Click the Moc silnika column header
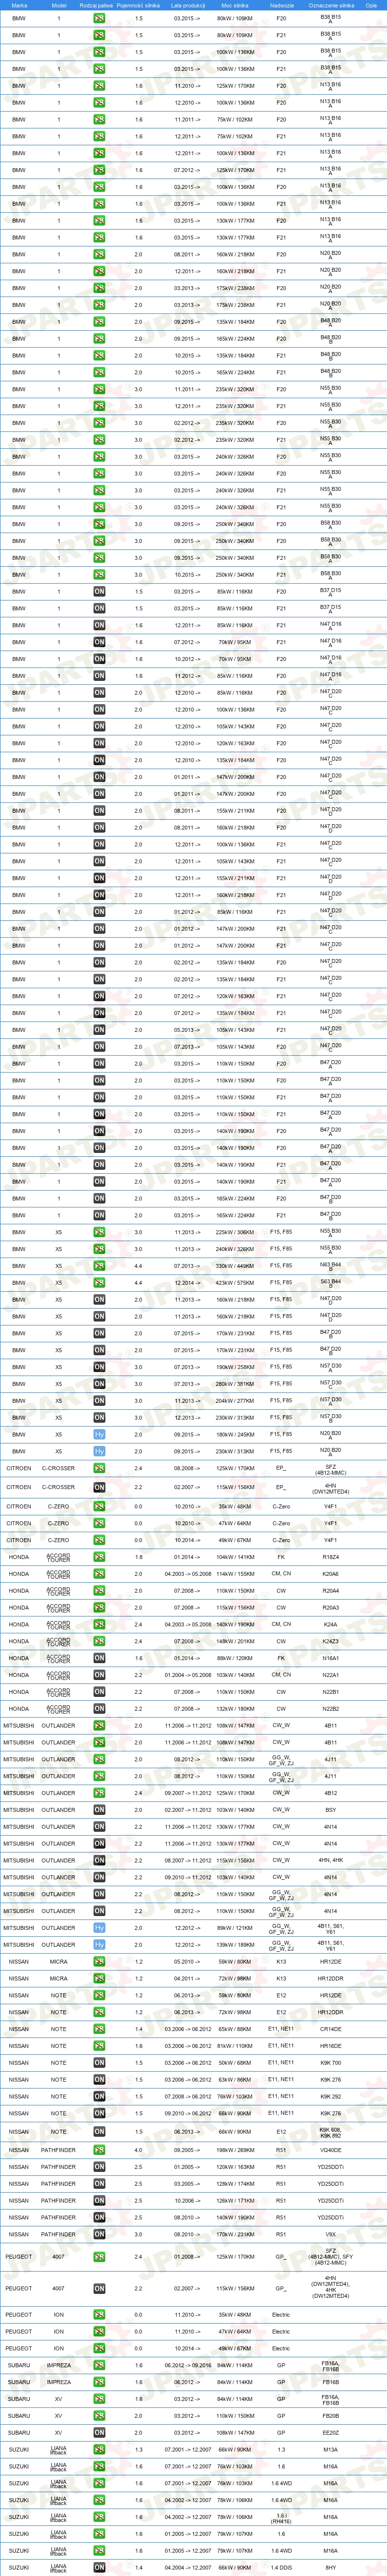 [235, 5]
